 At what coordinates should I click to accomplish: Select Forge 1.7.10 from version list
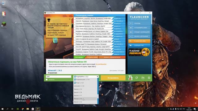pyautogui.click(x=85, y=83)
